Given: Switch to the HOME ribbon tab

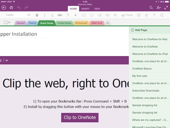Looking at the screenshot, I should tap(73, 9).
